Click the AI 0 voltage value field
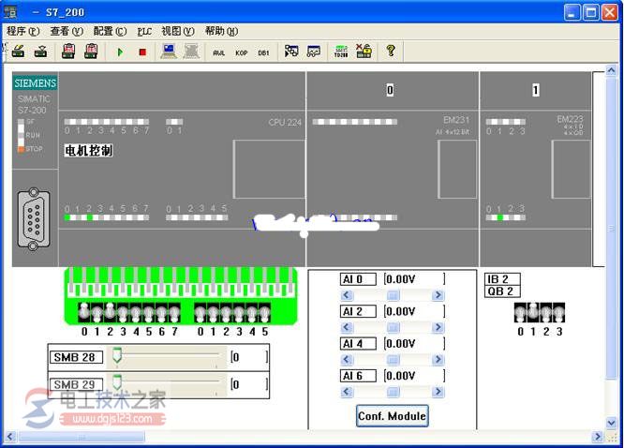The height and width of the screenshot is (448, 624). 414,279
